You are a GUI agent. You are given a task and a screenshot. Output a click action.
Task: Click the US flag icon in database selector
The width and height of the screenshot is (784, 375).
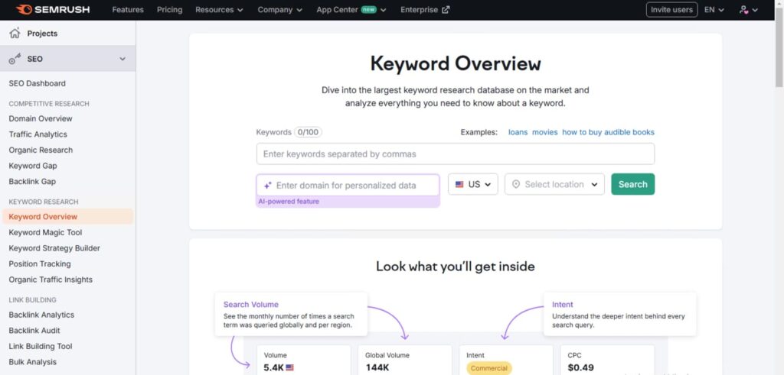(x=459, y=184)
